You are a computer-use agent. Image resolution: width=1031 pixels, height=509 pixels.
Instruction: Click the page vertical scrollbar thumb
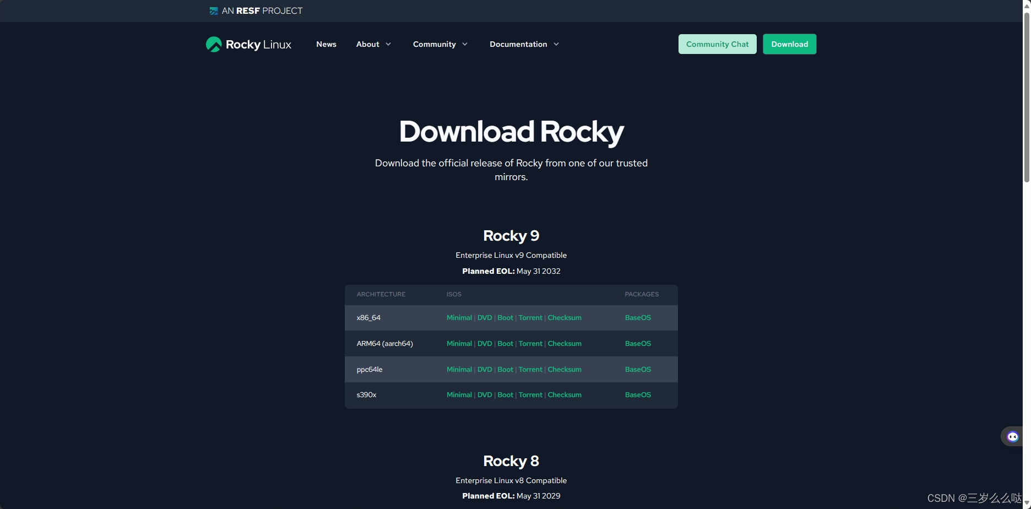(1027, 96)
